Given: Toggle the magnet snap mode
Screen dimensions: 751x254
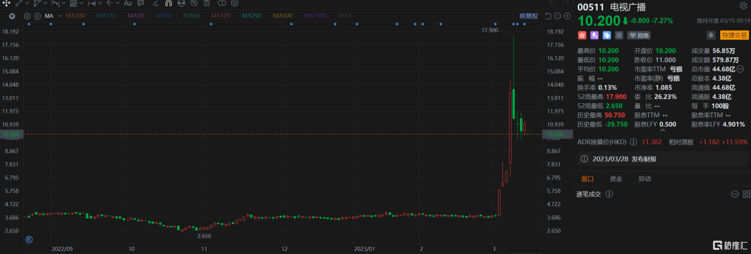Looking at the screenshot, I should 168,3.
